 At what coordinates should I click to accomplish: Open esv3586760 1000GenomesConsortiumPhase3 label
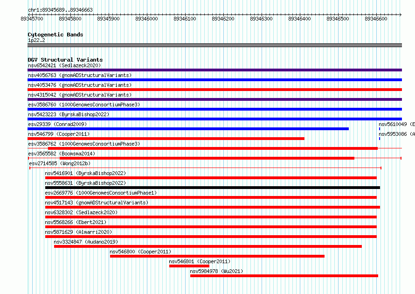pos(84,105)
